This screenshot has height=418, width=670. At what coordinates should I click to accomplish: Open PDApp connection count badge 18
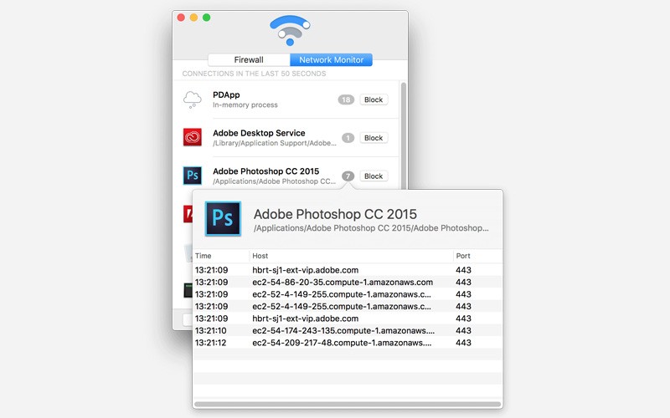coord(346,99)
